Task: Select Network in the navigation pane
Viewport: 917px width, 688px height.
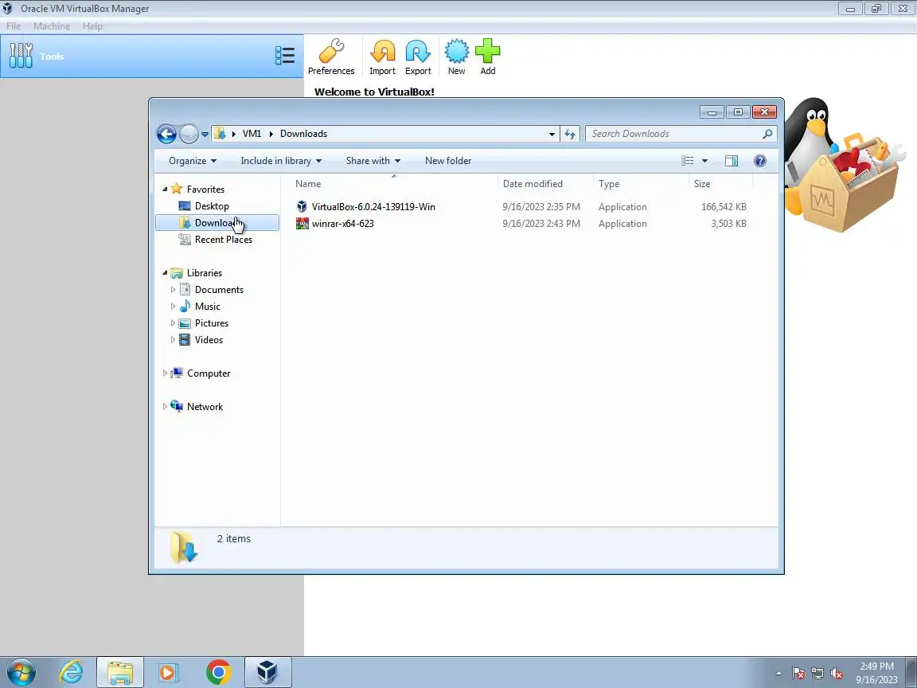Action: (x=205, y=407)
